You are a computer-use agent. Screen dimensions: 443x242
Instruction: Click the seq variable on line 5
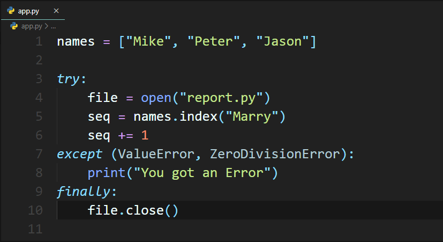[x=99, y=117]
